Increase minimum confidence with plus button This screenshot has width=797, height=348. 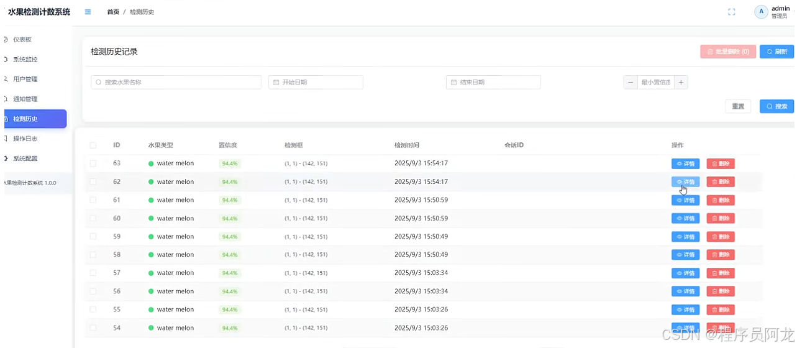(681, 82)
